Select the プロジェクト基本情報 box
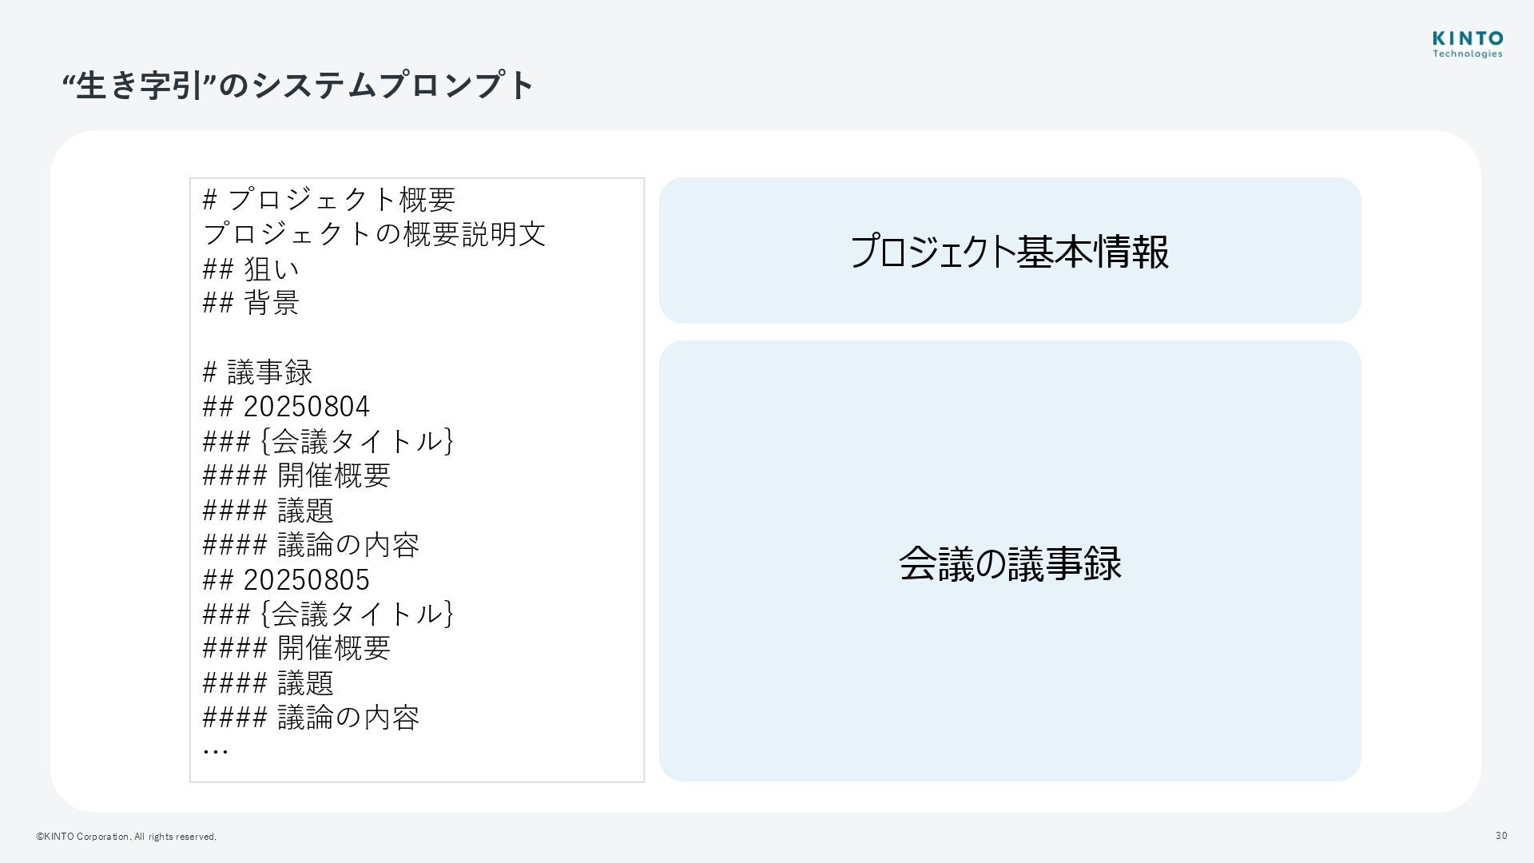Screen dimensions: 1534x863 coord(1010,250)
